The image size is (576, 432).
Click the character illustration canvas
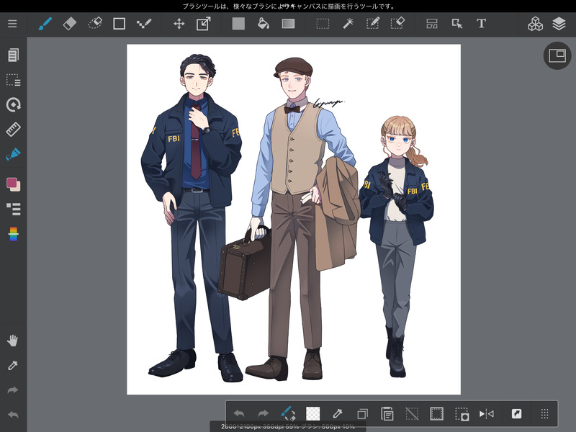(x=294, y=220)
